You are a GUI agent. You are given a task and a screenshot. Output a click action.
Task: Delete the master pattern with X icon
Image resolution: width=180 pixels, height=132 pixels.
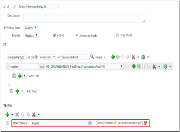139,66
